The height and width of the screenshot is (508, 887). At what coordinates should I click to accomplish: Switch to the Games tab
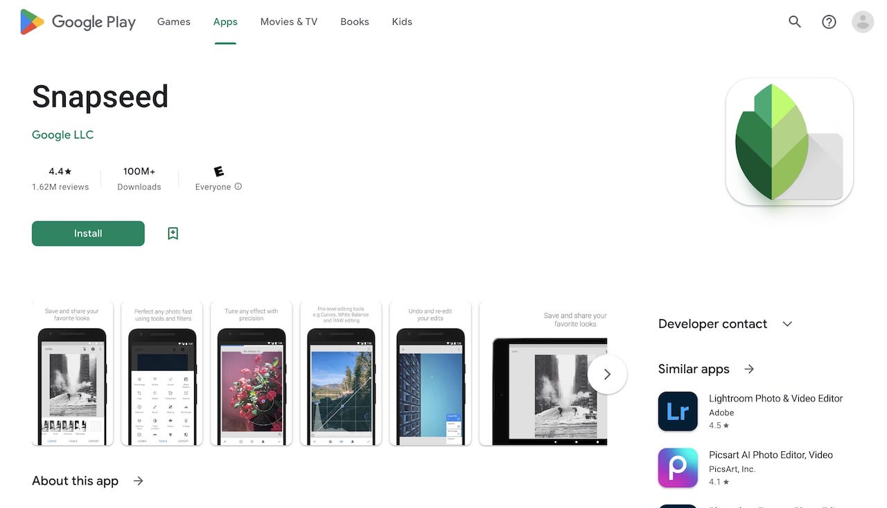click(173, 21)
